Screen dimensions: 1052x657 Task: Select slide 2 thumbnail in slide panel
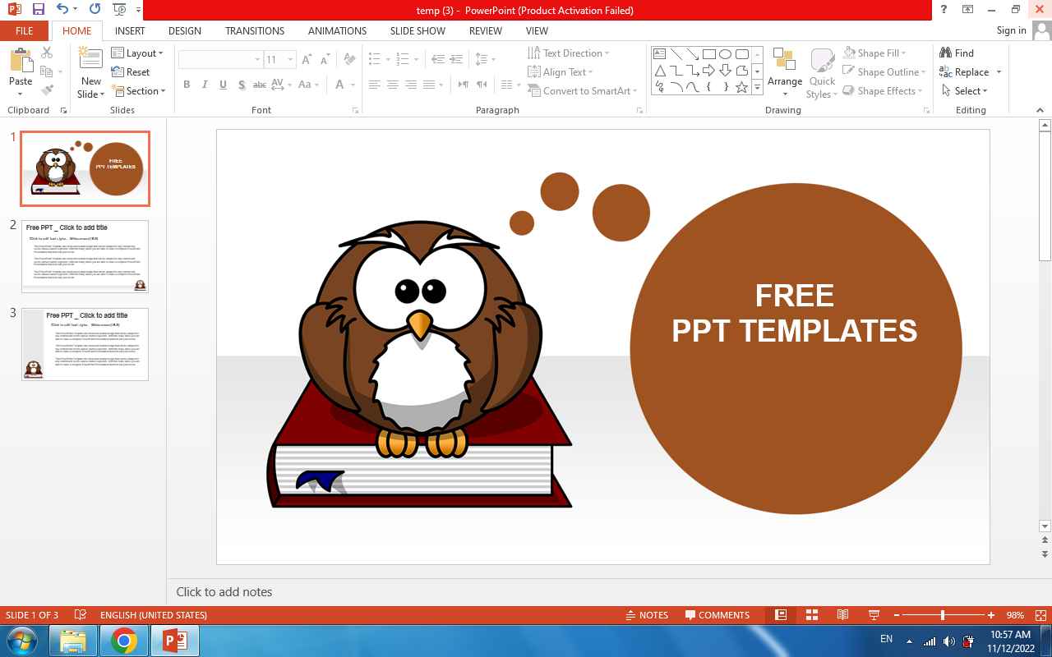point(85,255)
